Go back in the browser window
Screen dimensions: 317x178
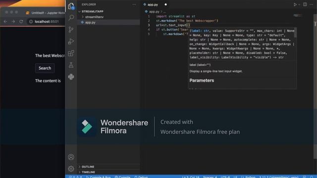tap(5, 21)
